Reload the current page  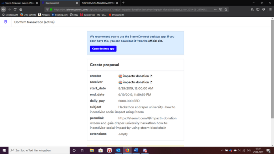tap(15, 9)
